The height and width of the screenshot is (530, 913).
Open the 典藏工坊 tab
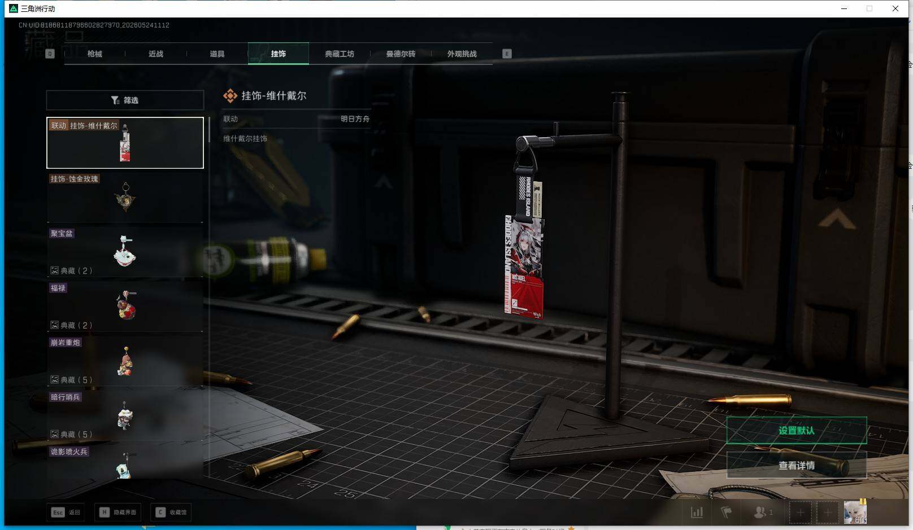tap(340, 54)
